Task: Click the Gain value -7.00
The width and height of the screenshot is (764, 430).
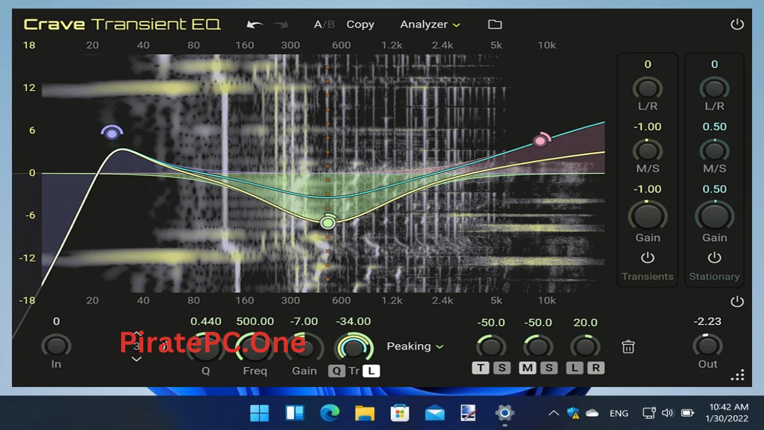Action: (x=304, y=321)
